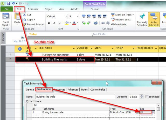Open the Advanced tab in Task Information
Screen dimensions: 166x120
click(73, 89)
